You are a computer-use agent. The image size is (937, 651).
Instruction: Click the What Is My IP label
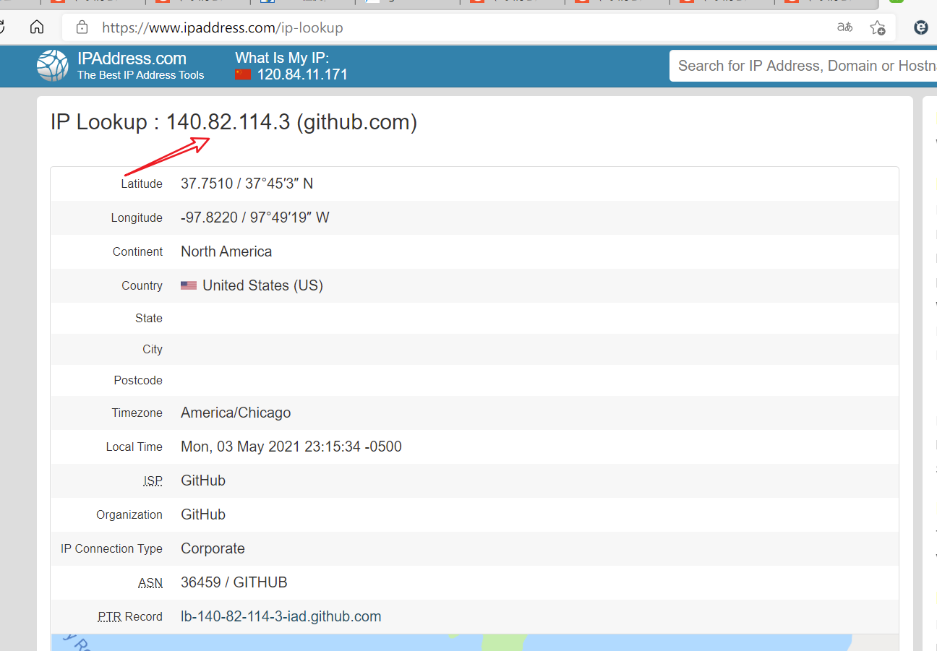(x=282, y=58)
